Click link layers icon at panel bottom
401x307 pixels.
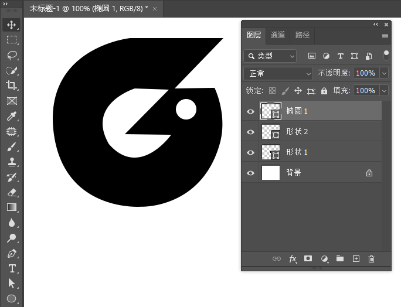point(277,259)
